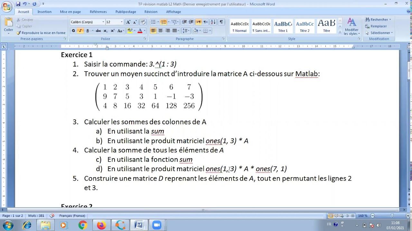Viewport: 412px width, 231px height.
Task: Save the document from the quick access toolbar
Action: [x=18, y=4]
